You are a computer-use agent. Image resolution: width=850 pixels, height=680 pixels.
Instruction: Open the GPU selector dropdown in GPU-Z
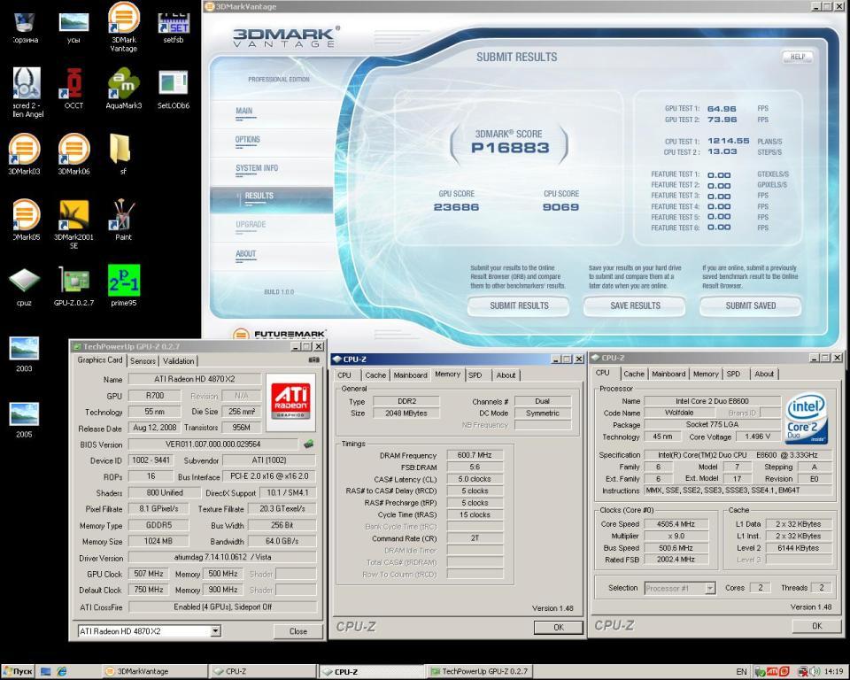pos(215,631)
